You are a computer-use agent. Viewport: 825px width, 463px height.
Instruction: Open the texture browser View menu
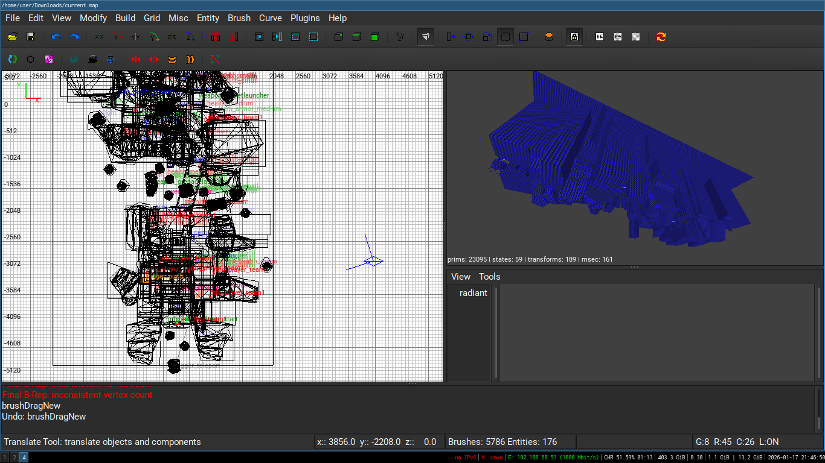pyautogui.click(x=460, y=277)
